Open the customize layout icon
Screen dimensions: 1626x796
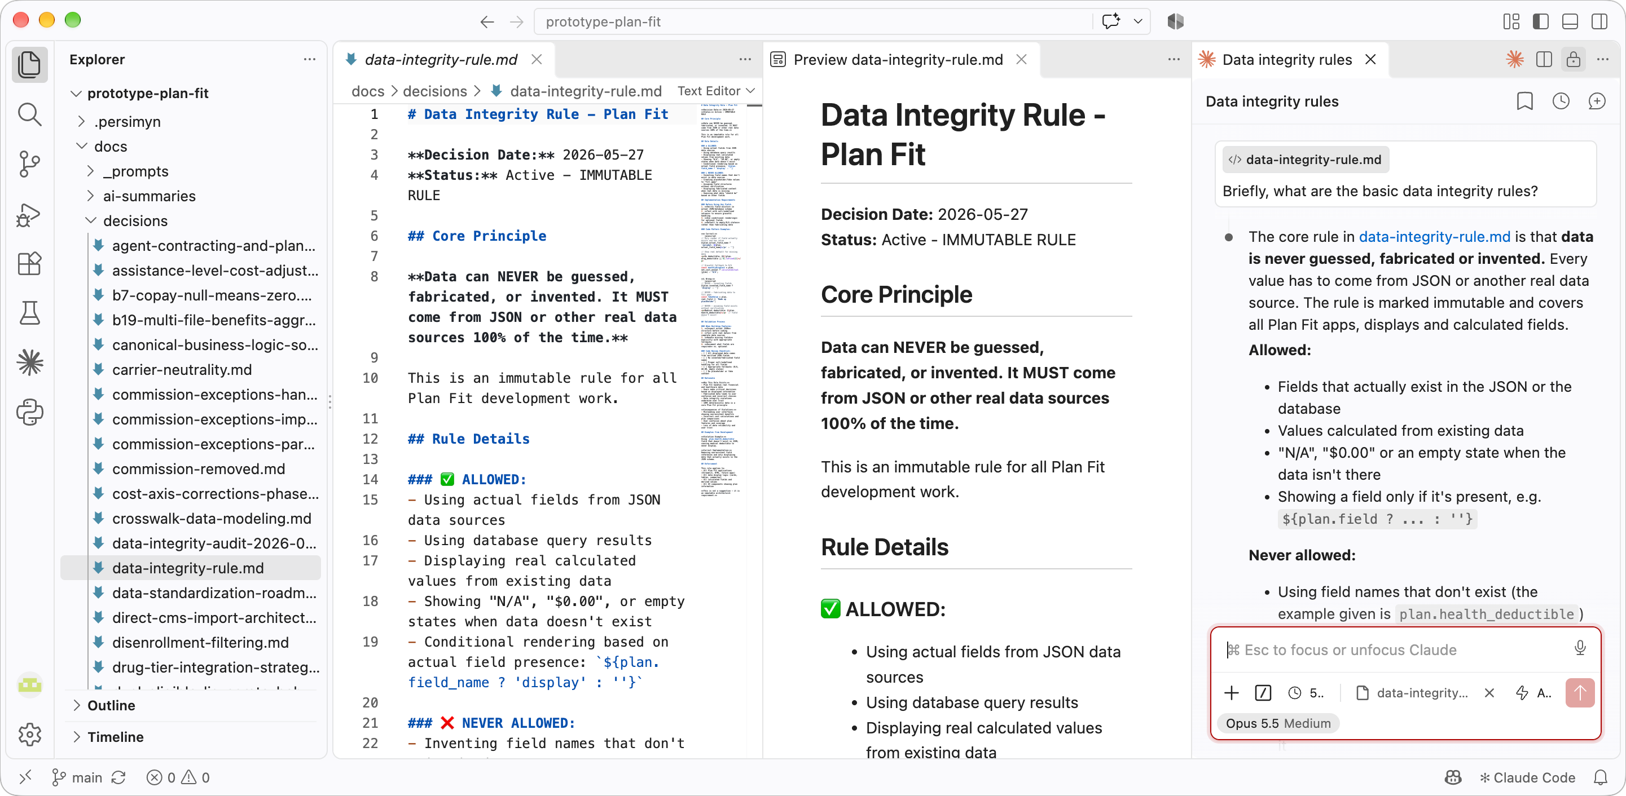tap(1511, 21)
